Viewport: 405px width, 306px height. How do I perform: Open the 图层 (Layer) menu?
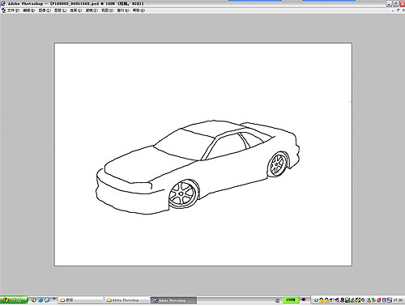60,11
